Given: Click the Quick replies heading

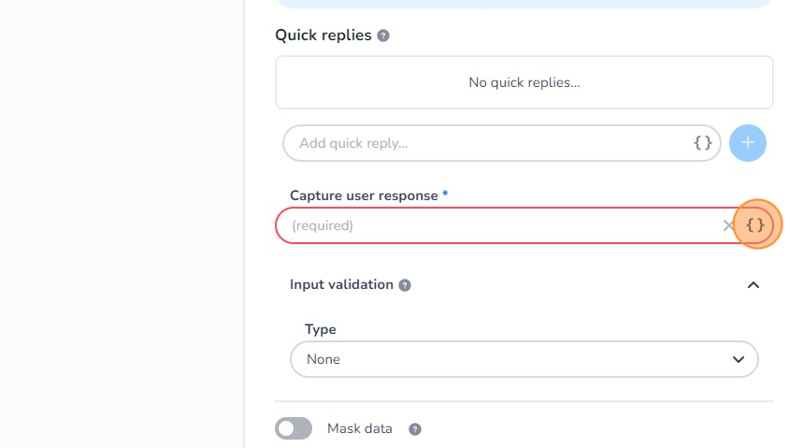Looking at the screenshot, I should (x=323, y=36).
